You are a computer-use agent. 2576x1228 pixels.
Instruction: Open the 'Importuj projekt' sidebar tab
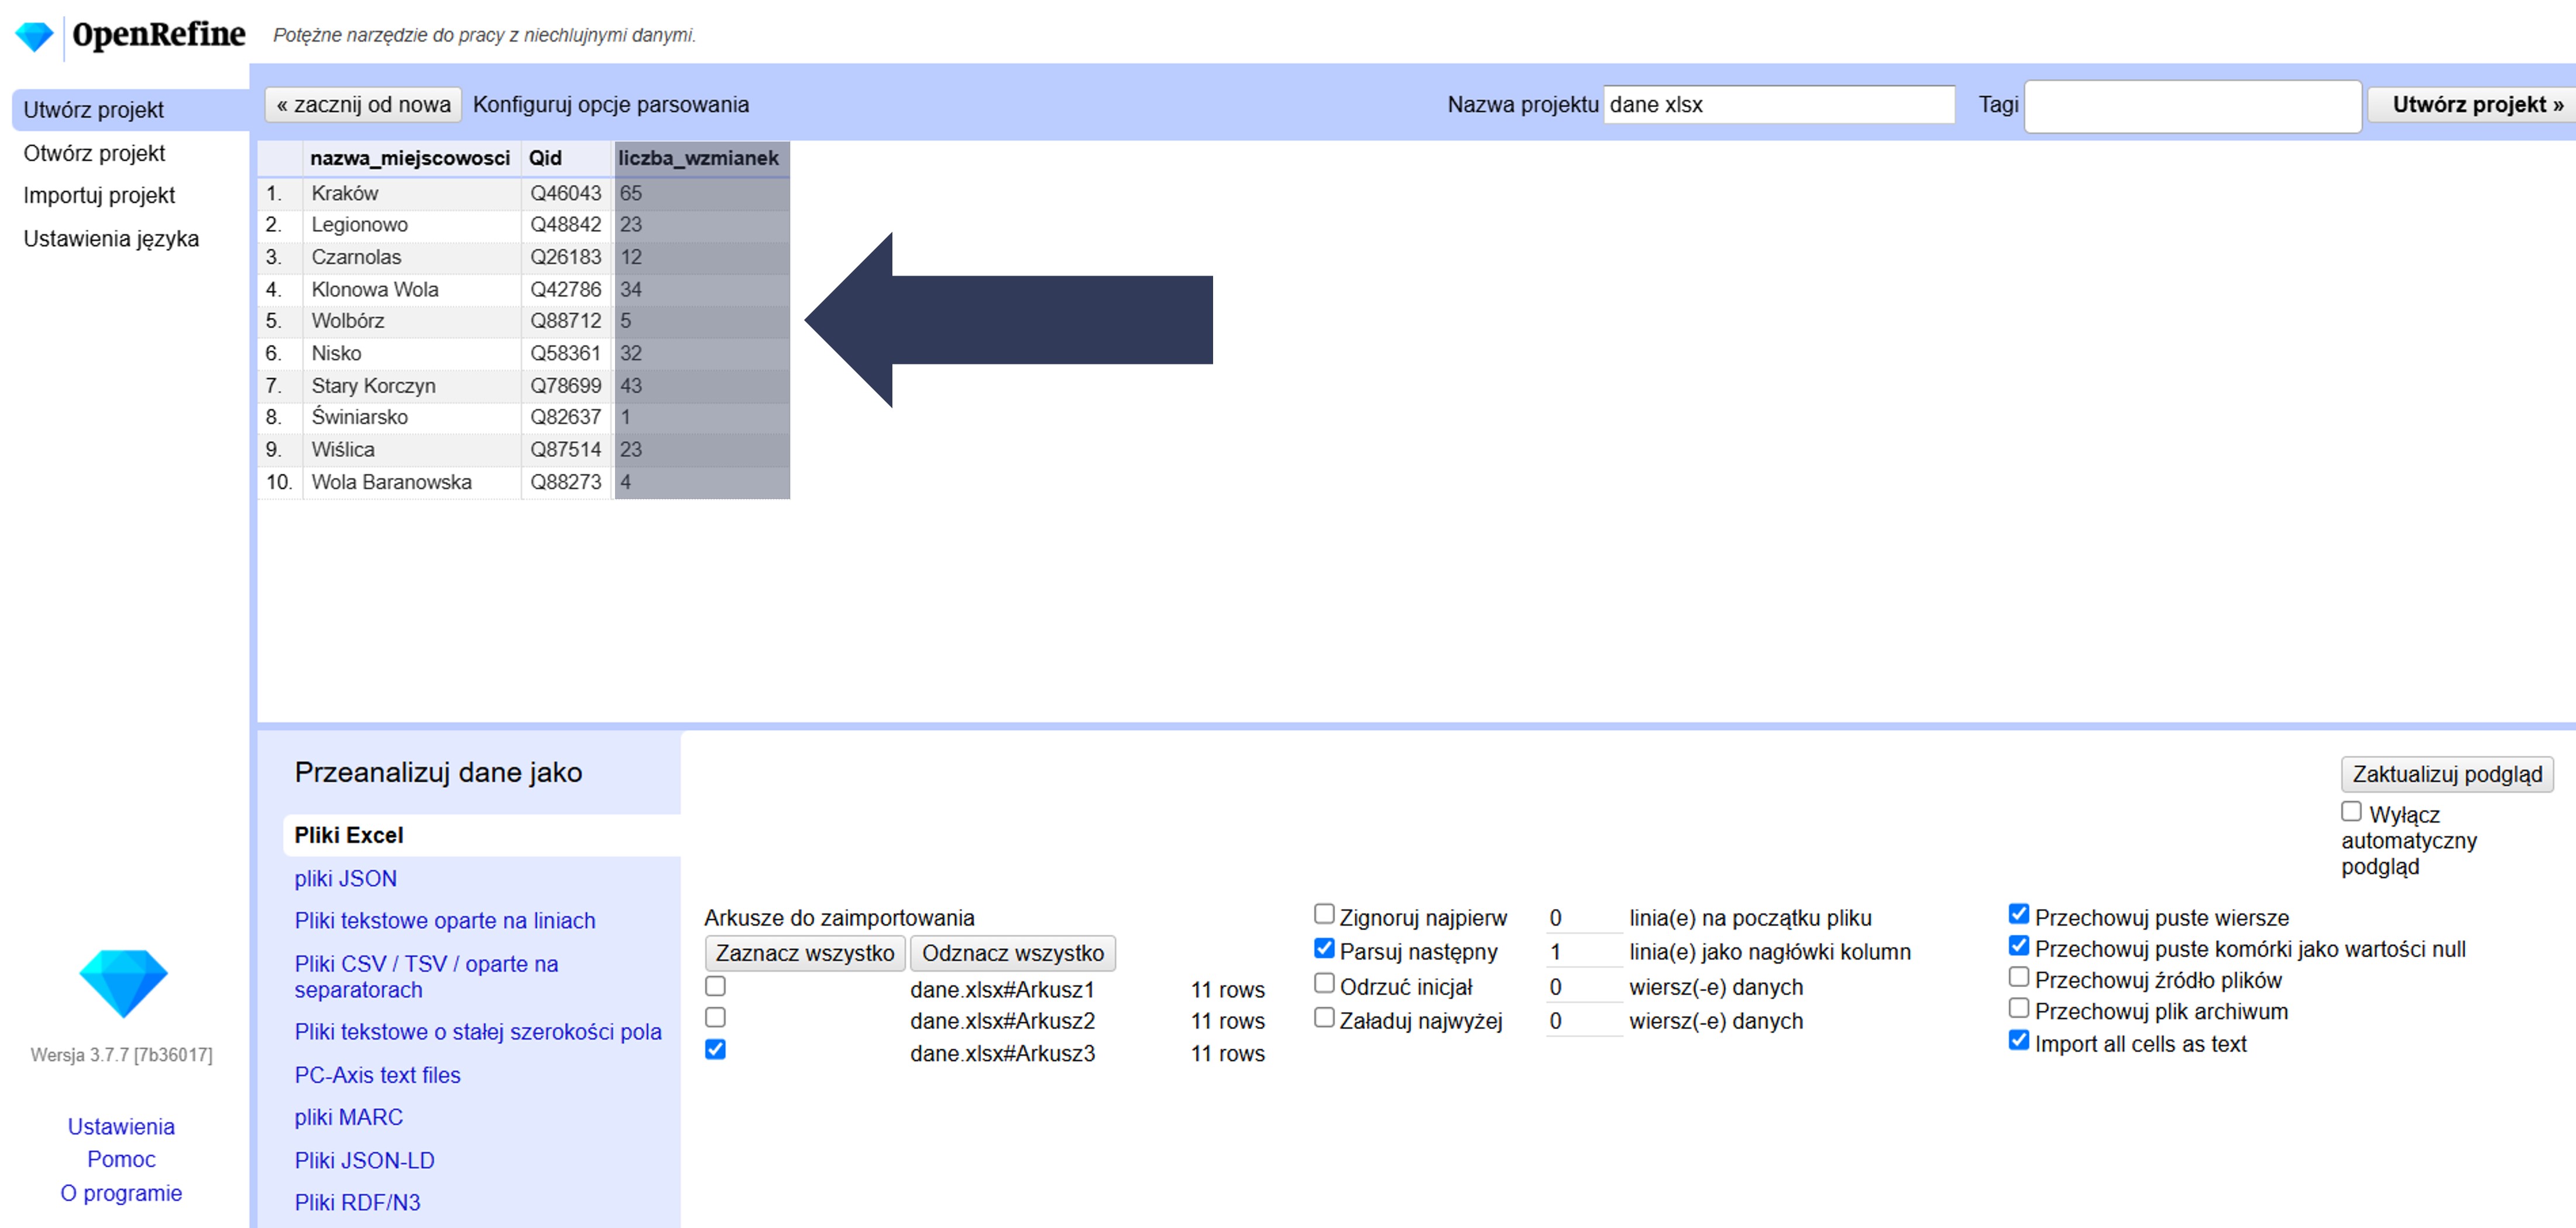tap(99, 196)
